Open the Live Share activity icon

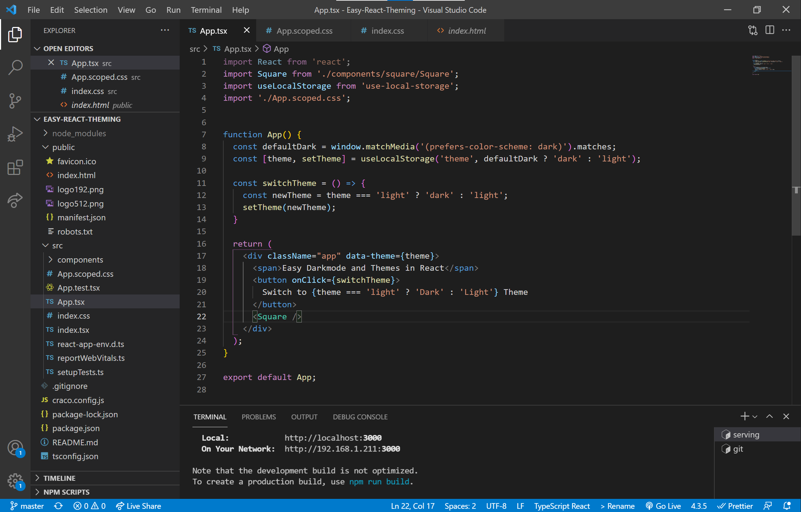(x=15, y=200)
